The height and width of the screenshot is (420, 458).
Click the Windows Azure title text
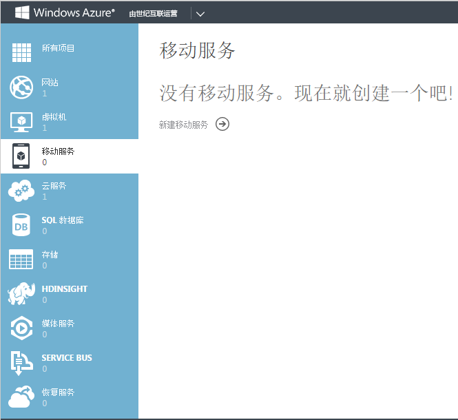click(74, 12)
